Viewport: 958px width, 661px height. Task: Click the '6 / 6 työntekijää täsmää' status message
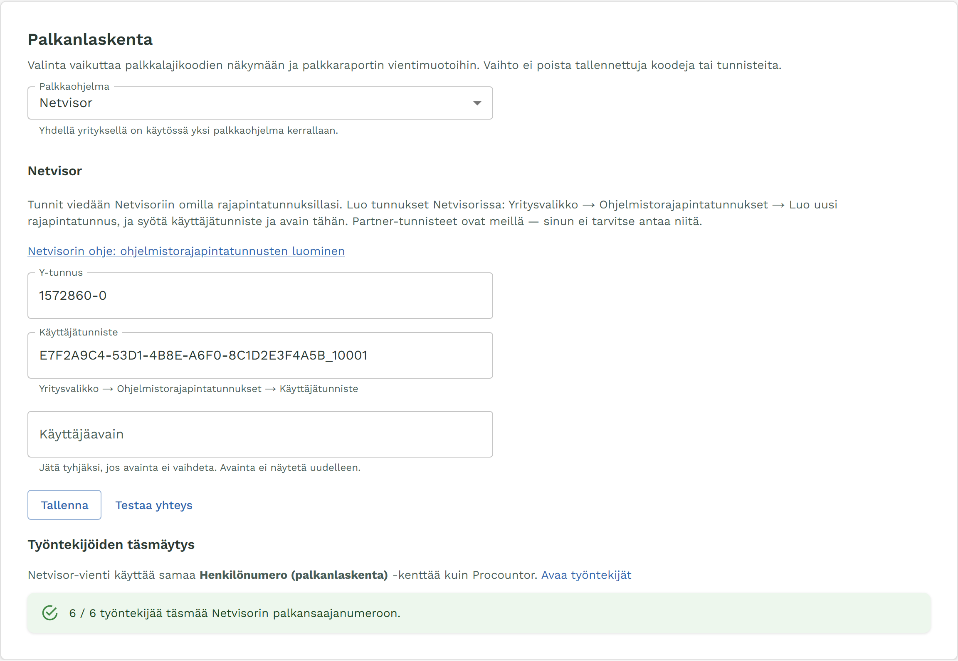(235, 613)
